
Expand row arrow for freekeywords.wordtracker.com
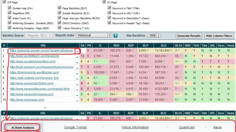(77, 74)
